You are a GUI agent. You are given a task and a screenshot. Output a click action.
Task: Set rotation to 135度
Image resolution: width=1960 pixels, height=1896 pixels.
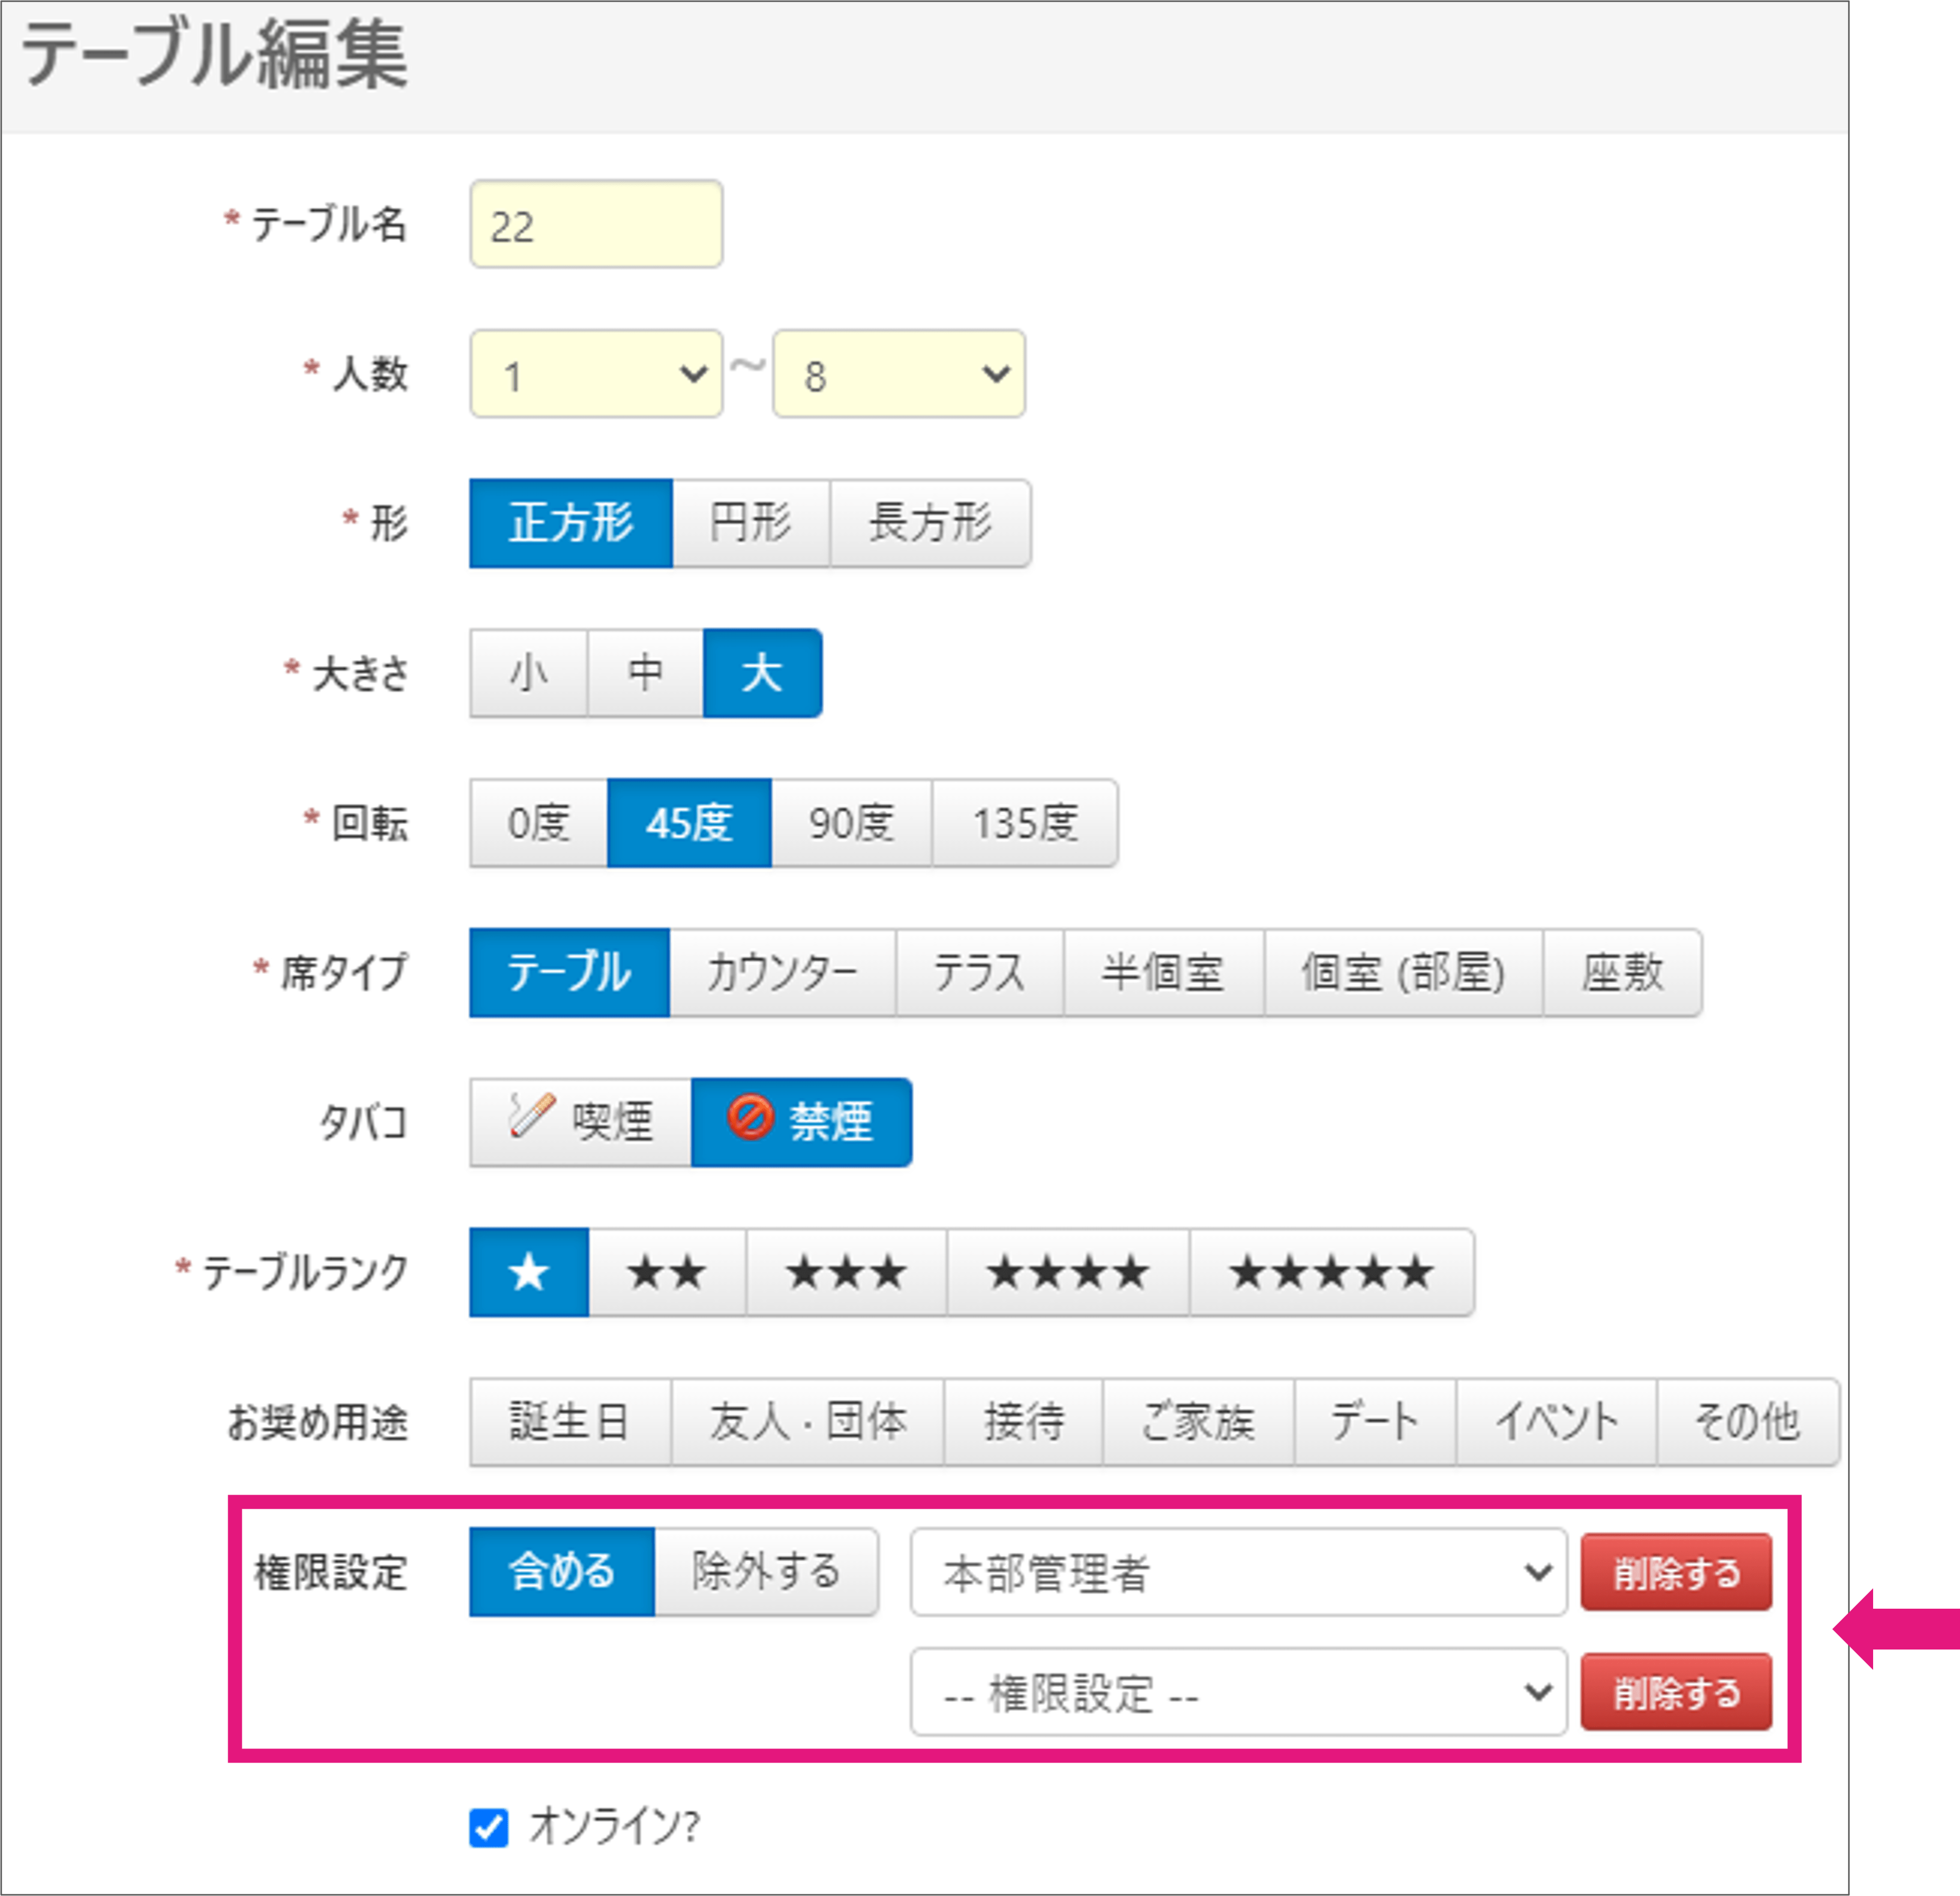[x=1025, y=823]
